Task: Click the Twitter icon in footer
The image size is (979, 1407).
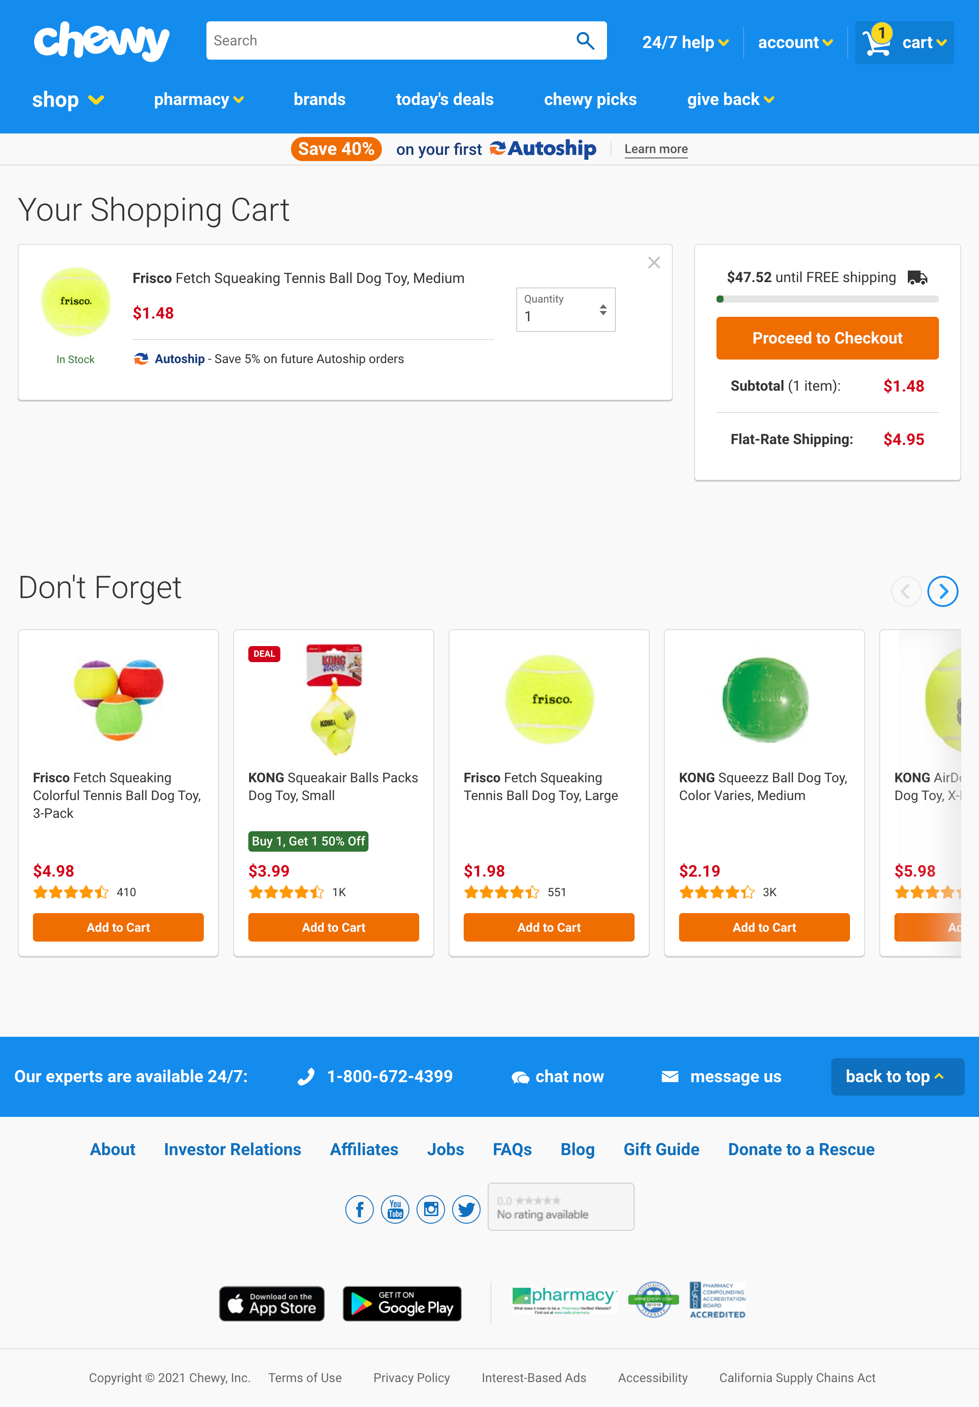Action: 466,1209
